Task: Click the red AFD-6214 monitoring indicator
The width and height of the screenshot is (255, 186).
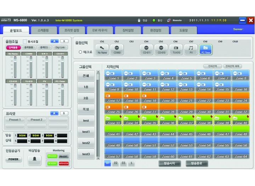Action: point(63,163)
